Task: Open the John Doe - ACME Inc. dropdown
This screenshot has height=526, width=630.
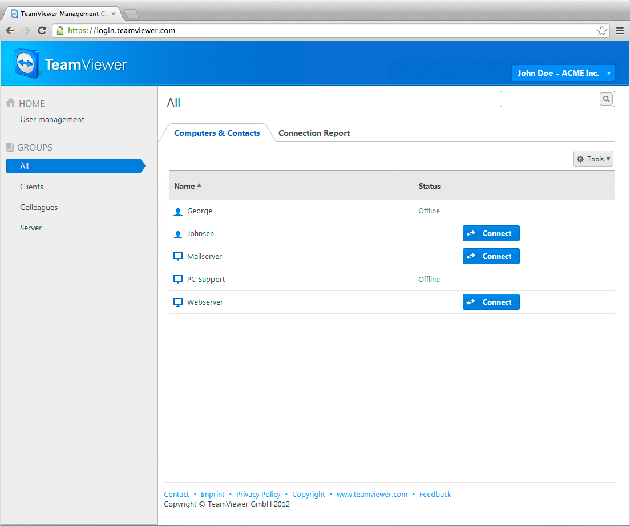Action: pyautogui.click(x=563, y=73)
